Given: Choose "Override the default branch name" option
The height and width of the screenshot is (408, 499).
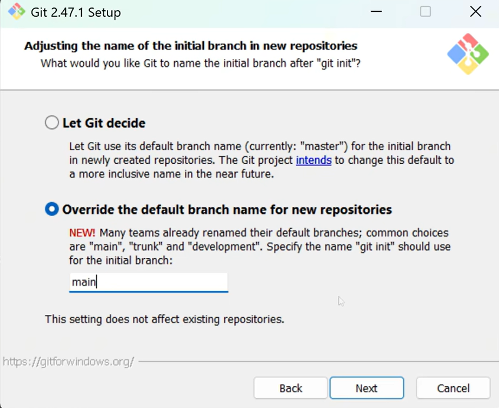Looking at the screenshot, I should pyautogui.click(x=52, y=209).
